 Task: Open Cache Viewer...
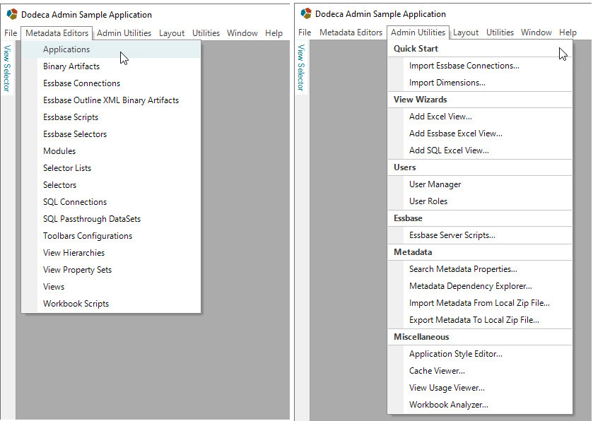tap(480, 371)
